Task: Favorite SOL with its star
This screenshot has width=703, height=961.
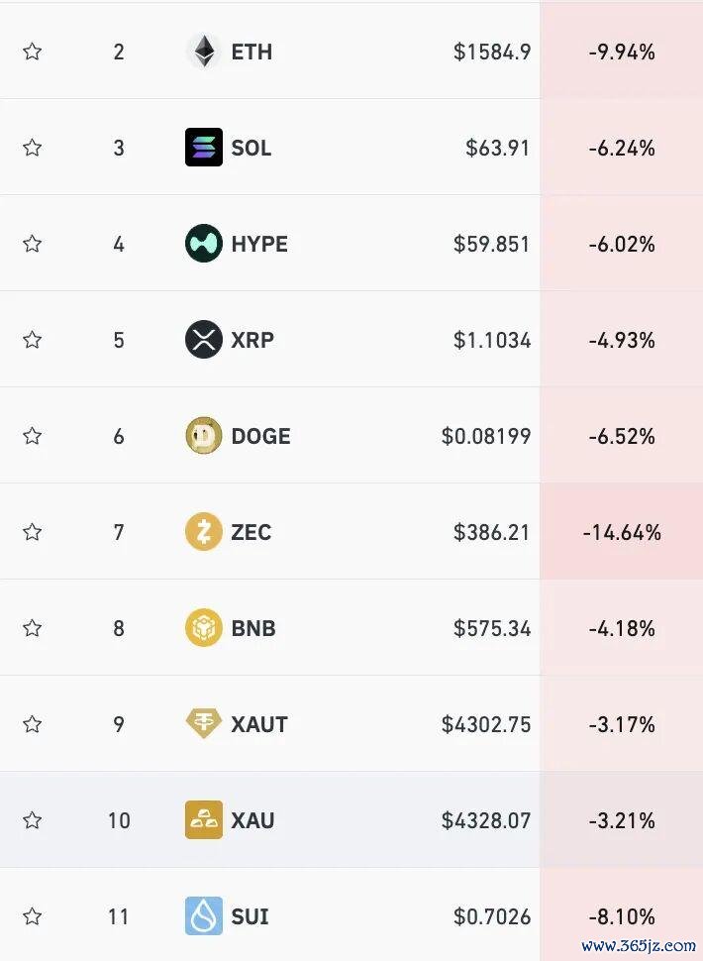Action: (x=32, y=147)
